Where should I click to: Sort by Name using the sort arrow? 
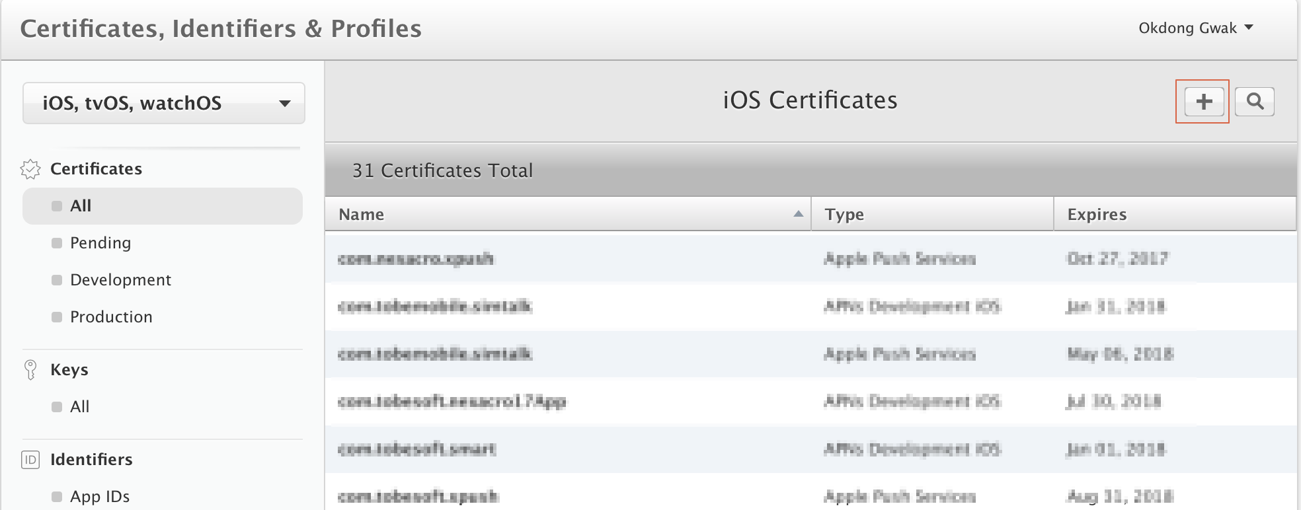tap(798, 214)
